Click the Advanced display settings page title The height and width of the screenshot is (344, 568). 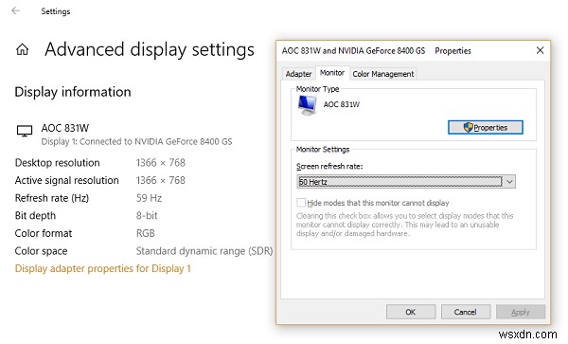pos(150,49)
